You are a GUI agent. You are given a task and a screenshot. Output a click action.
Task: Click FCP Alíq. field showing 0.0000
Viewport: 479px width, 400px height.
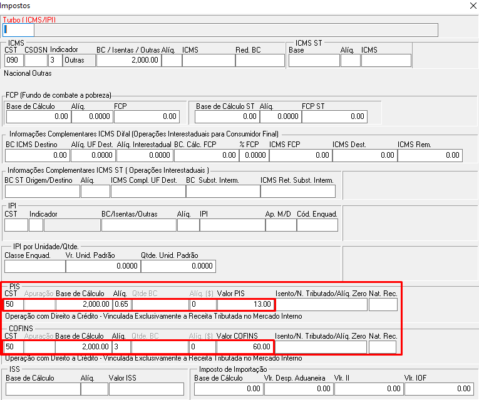pyautogui.click(x=92, y=116)
